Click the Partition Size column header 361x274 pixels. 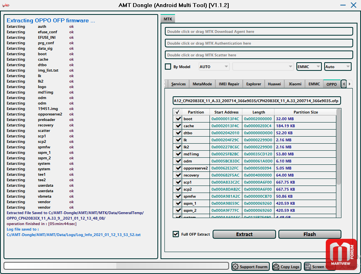pos(305,112)
